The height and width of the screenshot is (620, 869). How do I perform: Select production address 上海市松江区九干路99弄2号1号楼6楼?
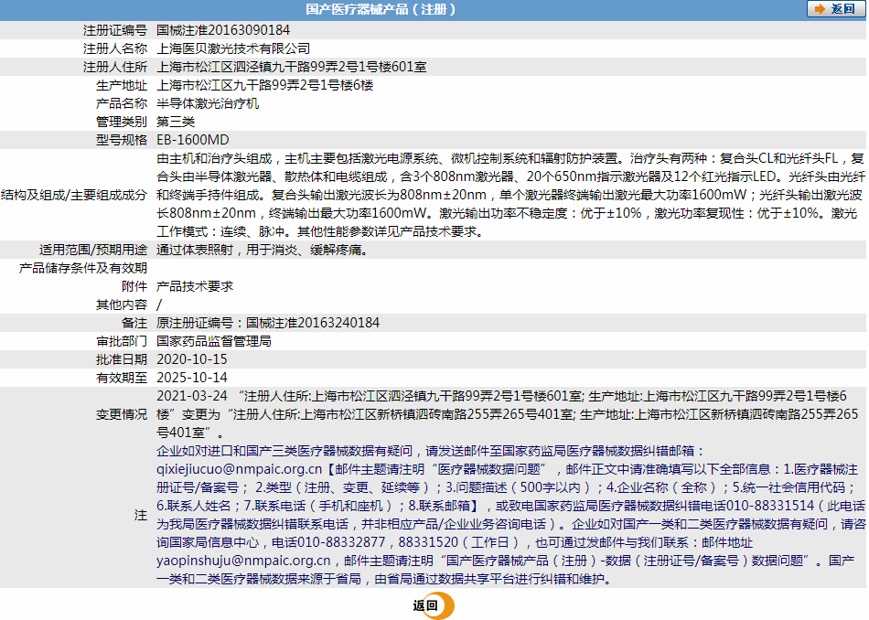[265, 85]
